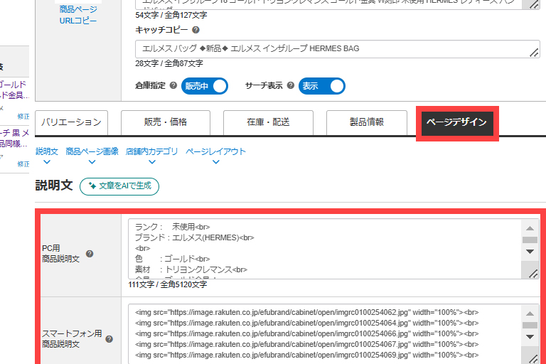Click into the キャッチコピー text field
This screenshot has height=364, width=546.
[338, 49]
